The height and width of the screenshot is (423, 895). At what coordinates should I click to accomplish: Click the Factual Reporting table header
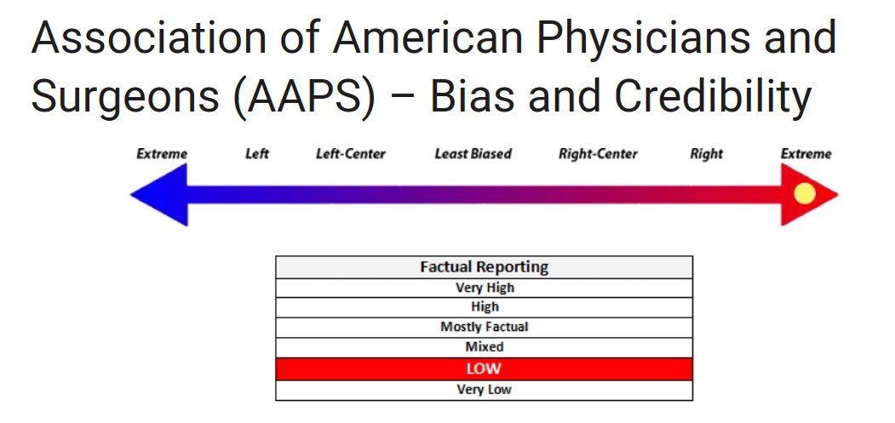484,267
